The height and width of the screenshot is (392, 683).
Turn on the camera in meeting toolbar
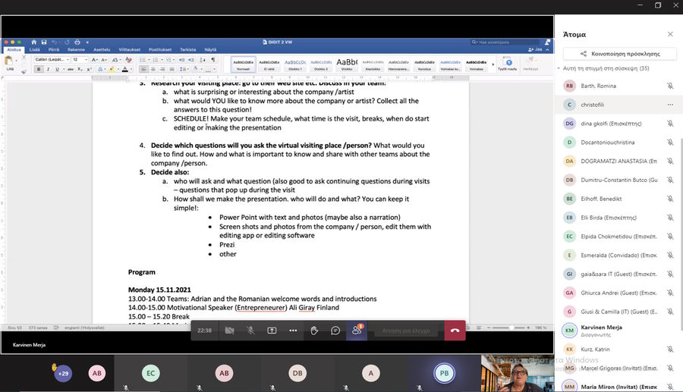(x=229, y=331)
